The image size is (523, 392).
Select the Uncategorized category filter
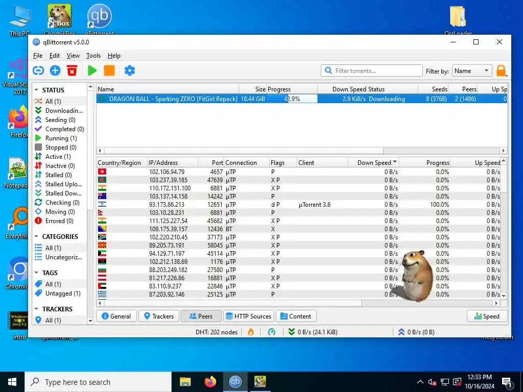(59, 257)
